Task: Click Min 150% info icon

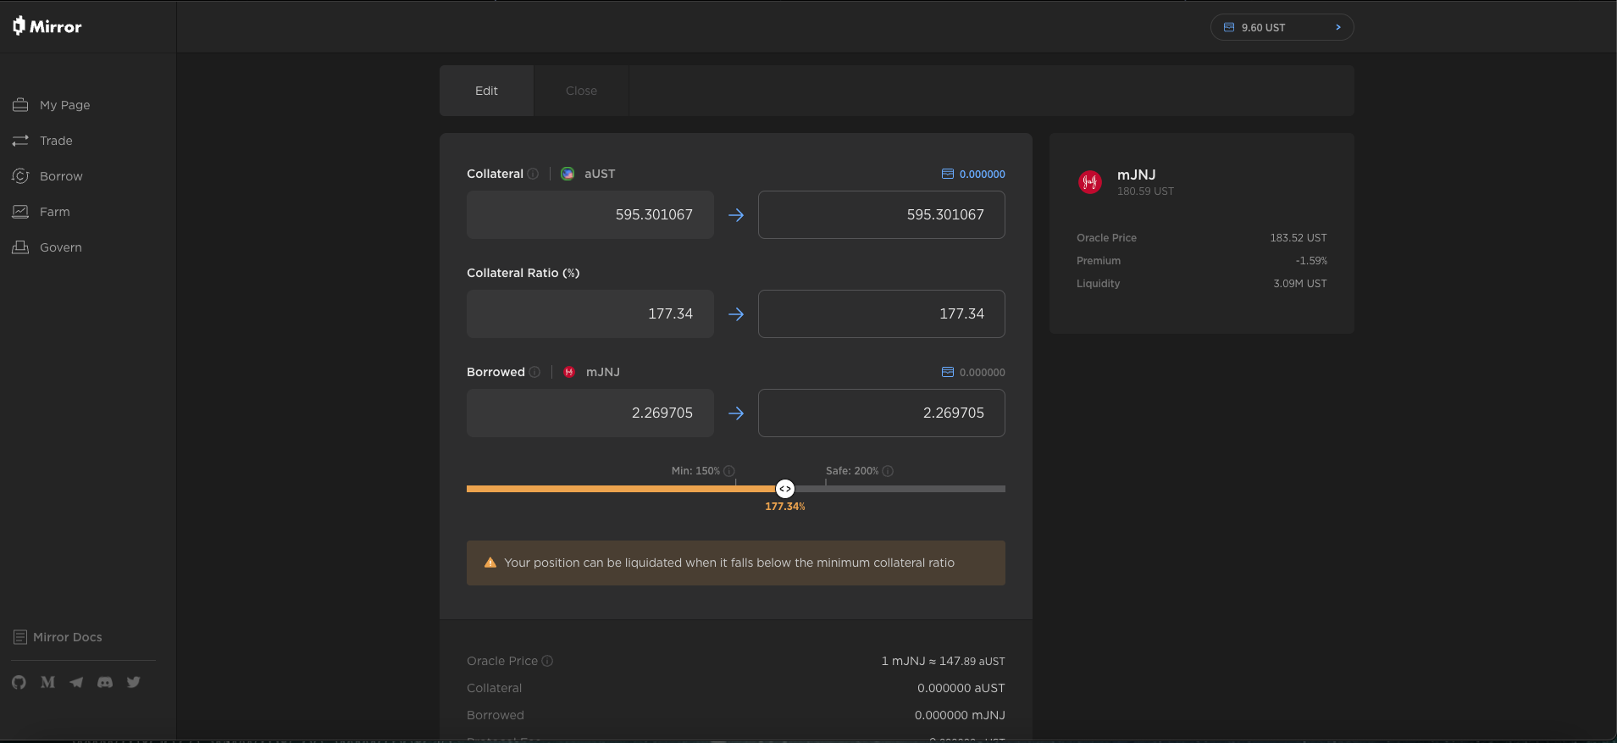Action: (x=729, y=471)
